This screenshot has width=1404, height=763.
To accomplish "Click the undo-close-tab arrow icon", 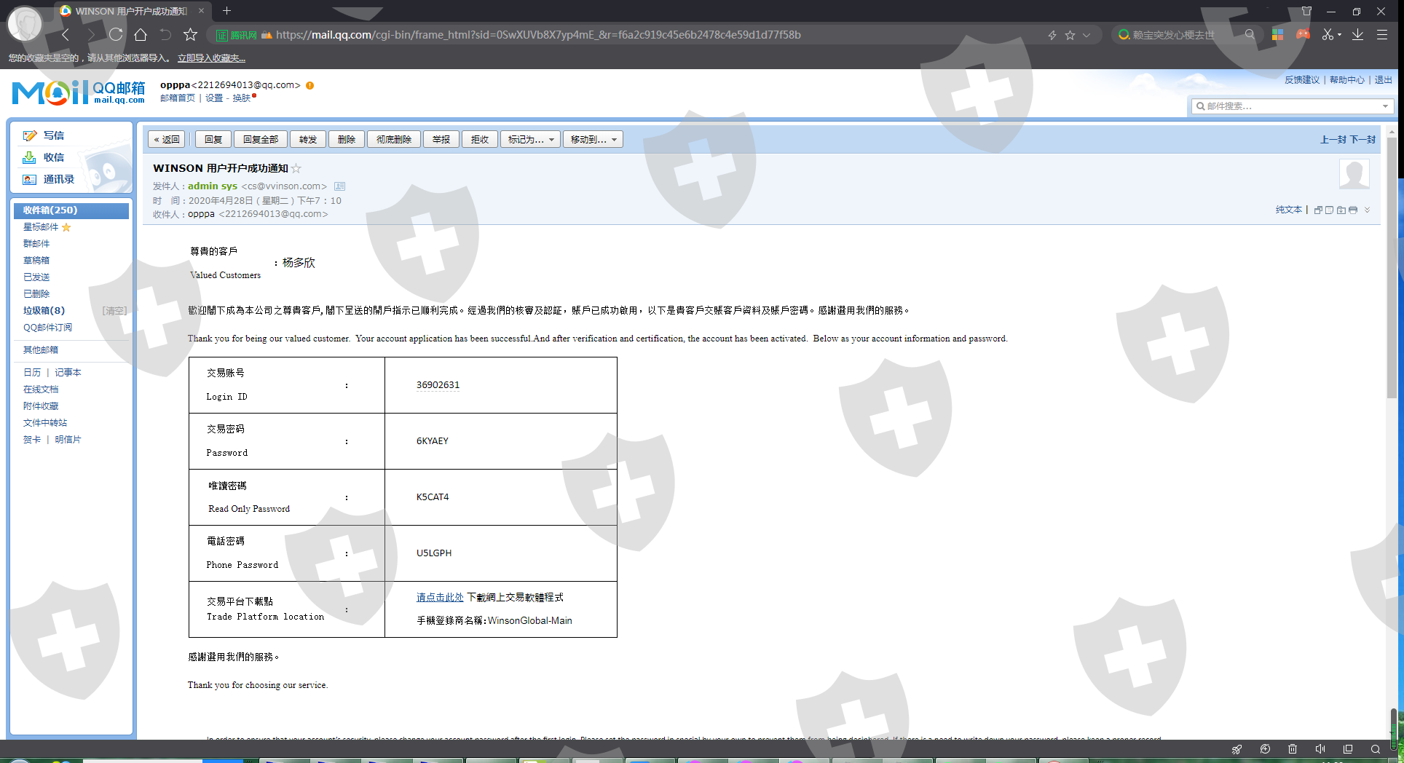I will (x=165, y=34).
